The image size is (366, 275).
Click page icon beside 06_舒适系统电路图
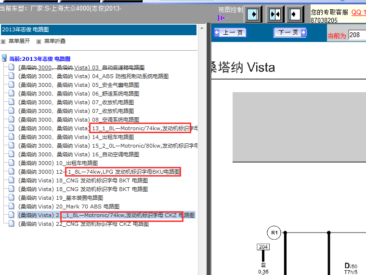click(x=11, y=93)
